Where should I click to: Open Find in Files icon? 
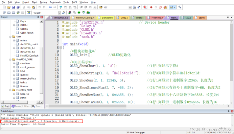click(x=101, y=7)
